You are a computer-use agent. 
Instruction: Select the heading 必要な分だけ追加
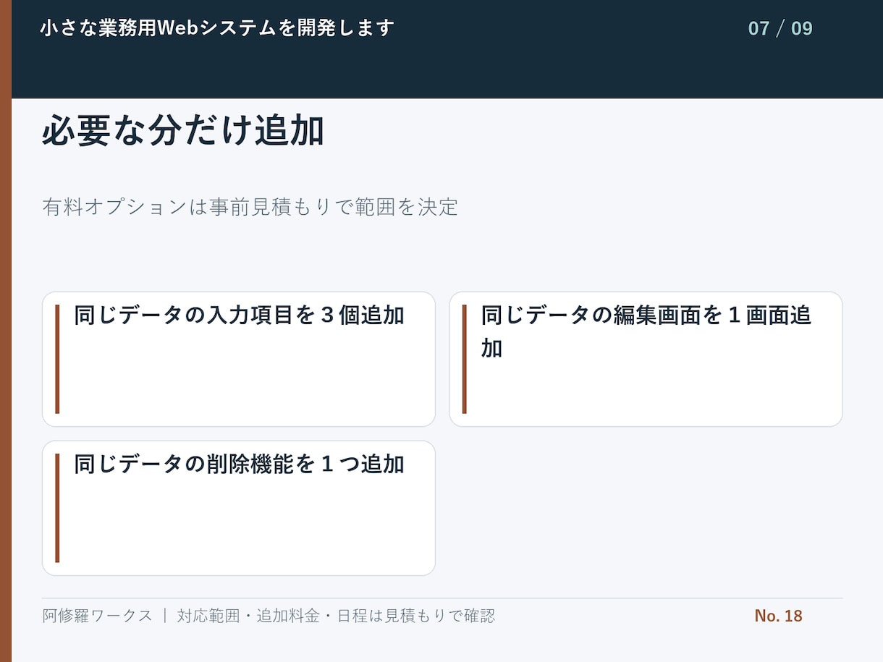pyautogui.click(x=183, y=132)
